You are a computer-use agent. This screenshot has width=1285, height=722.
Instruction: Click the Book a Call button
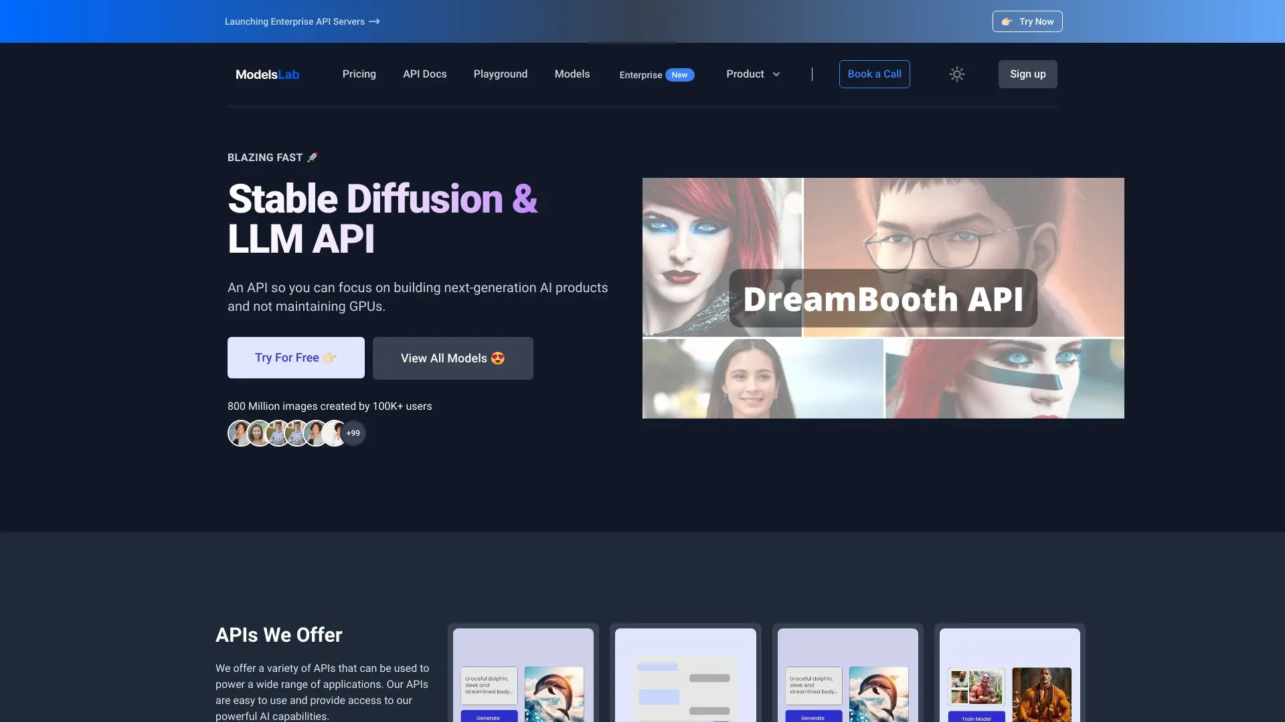(x=874, y=74)
